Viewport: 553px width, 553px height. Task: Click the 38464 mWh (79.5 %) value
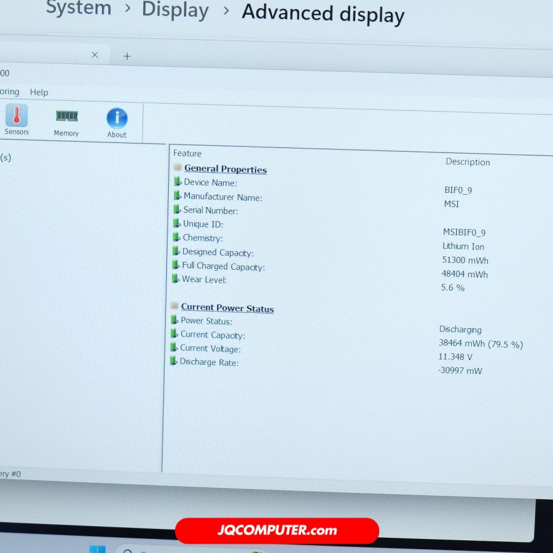480,343
